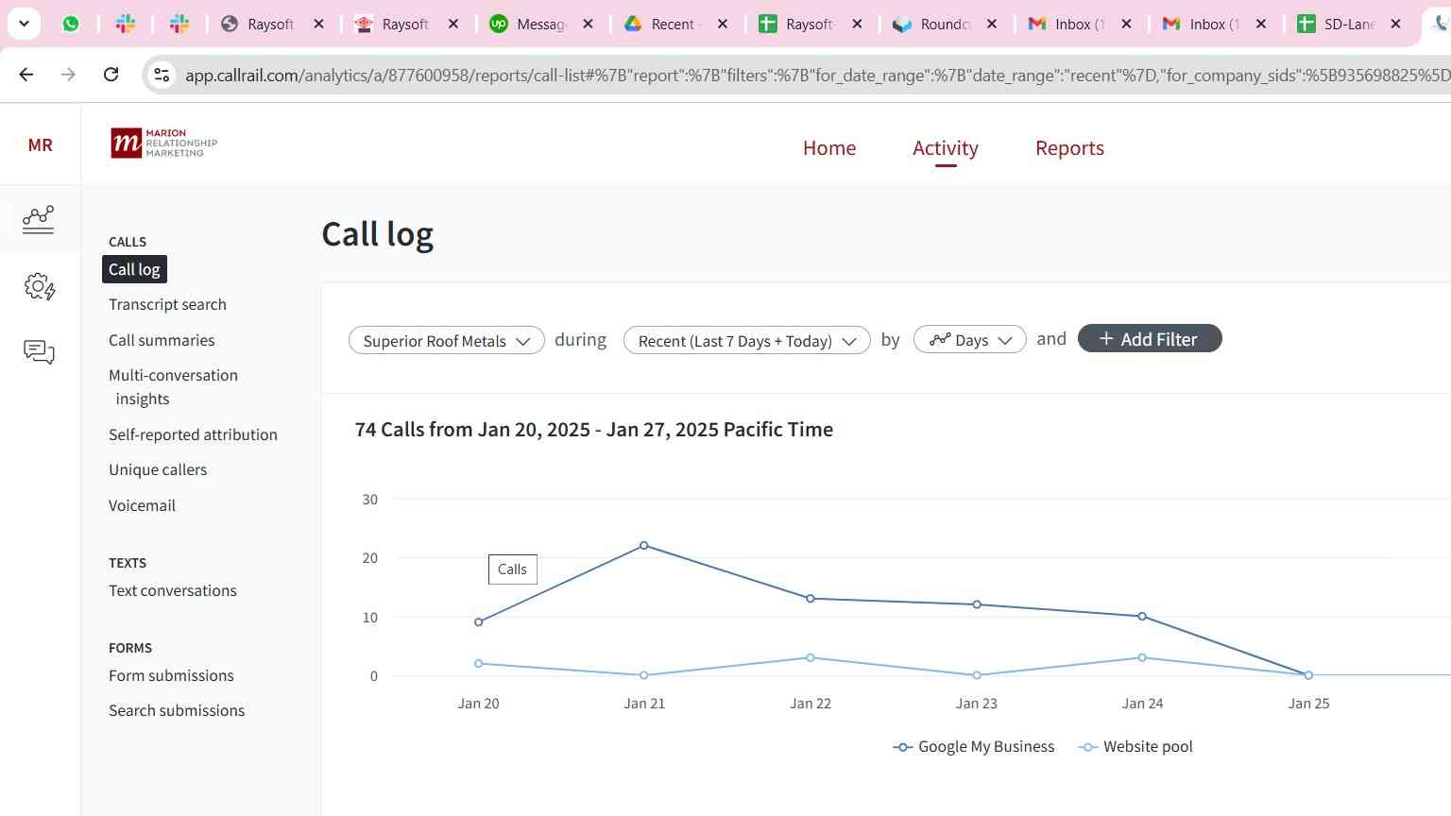Click the browser forward arrow
Viewport: 1451px width, 816px height.
click(x=68, y=74)
